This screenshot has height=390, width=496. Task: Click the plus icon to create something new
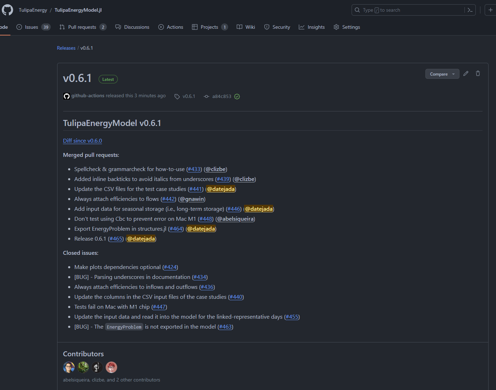(491, 10)
